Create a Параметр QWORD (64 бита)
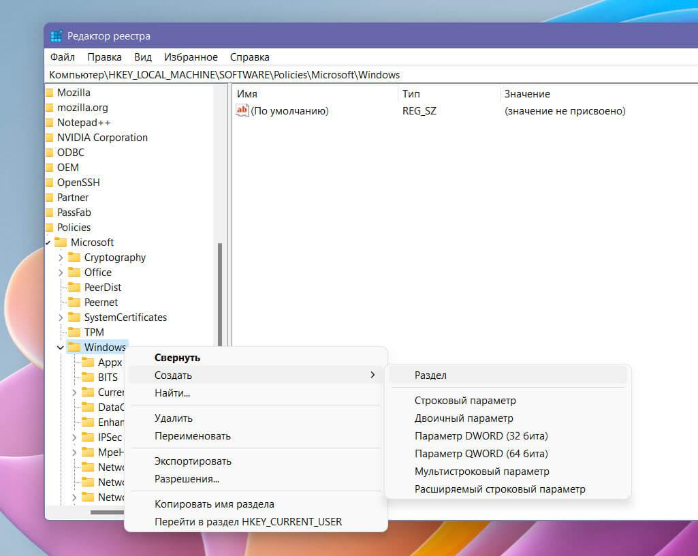 tap(508, 454)
